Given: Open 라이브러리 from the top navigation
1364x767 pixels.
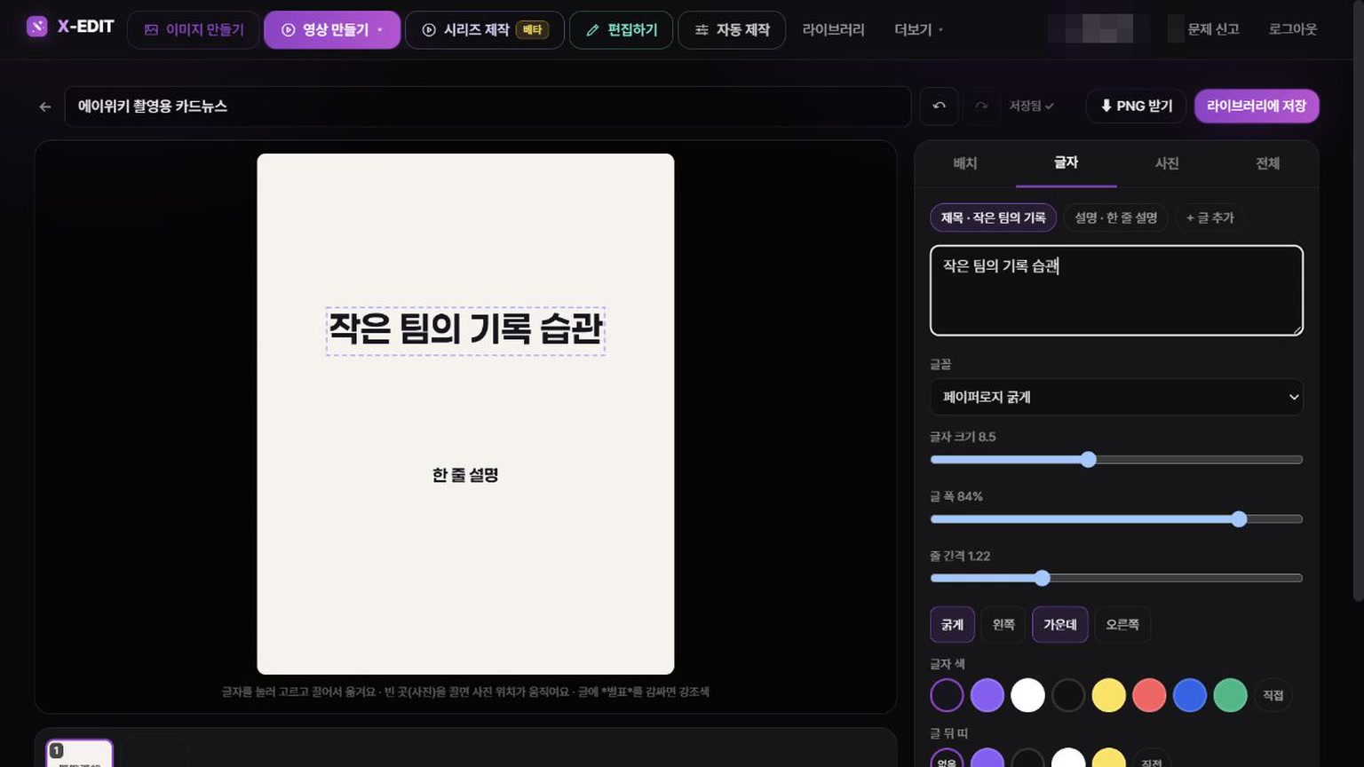Looking at the screenshot, I should click(833, 29).
